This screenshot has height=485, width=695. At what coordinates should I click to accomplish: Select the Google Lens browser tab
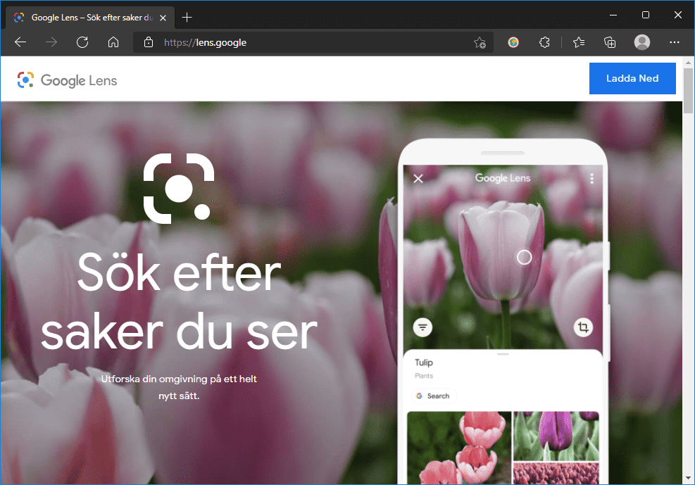pos(84,17)
